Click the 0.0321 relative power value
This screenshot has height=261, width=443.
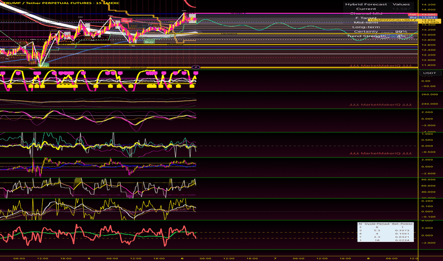pos(401,237)
